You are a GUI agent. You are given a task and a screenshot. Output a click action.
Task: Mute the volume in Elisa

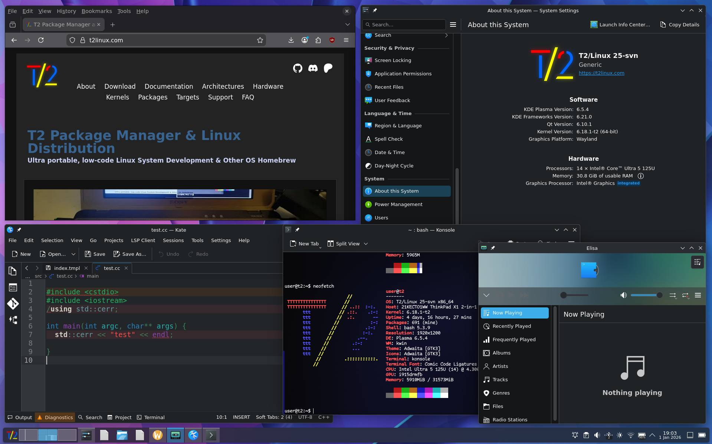tap(623, 295)
